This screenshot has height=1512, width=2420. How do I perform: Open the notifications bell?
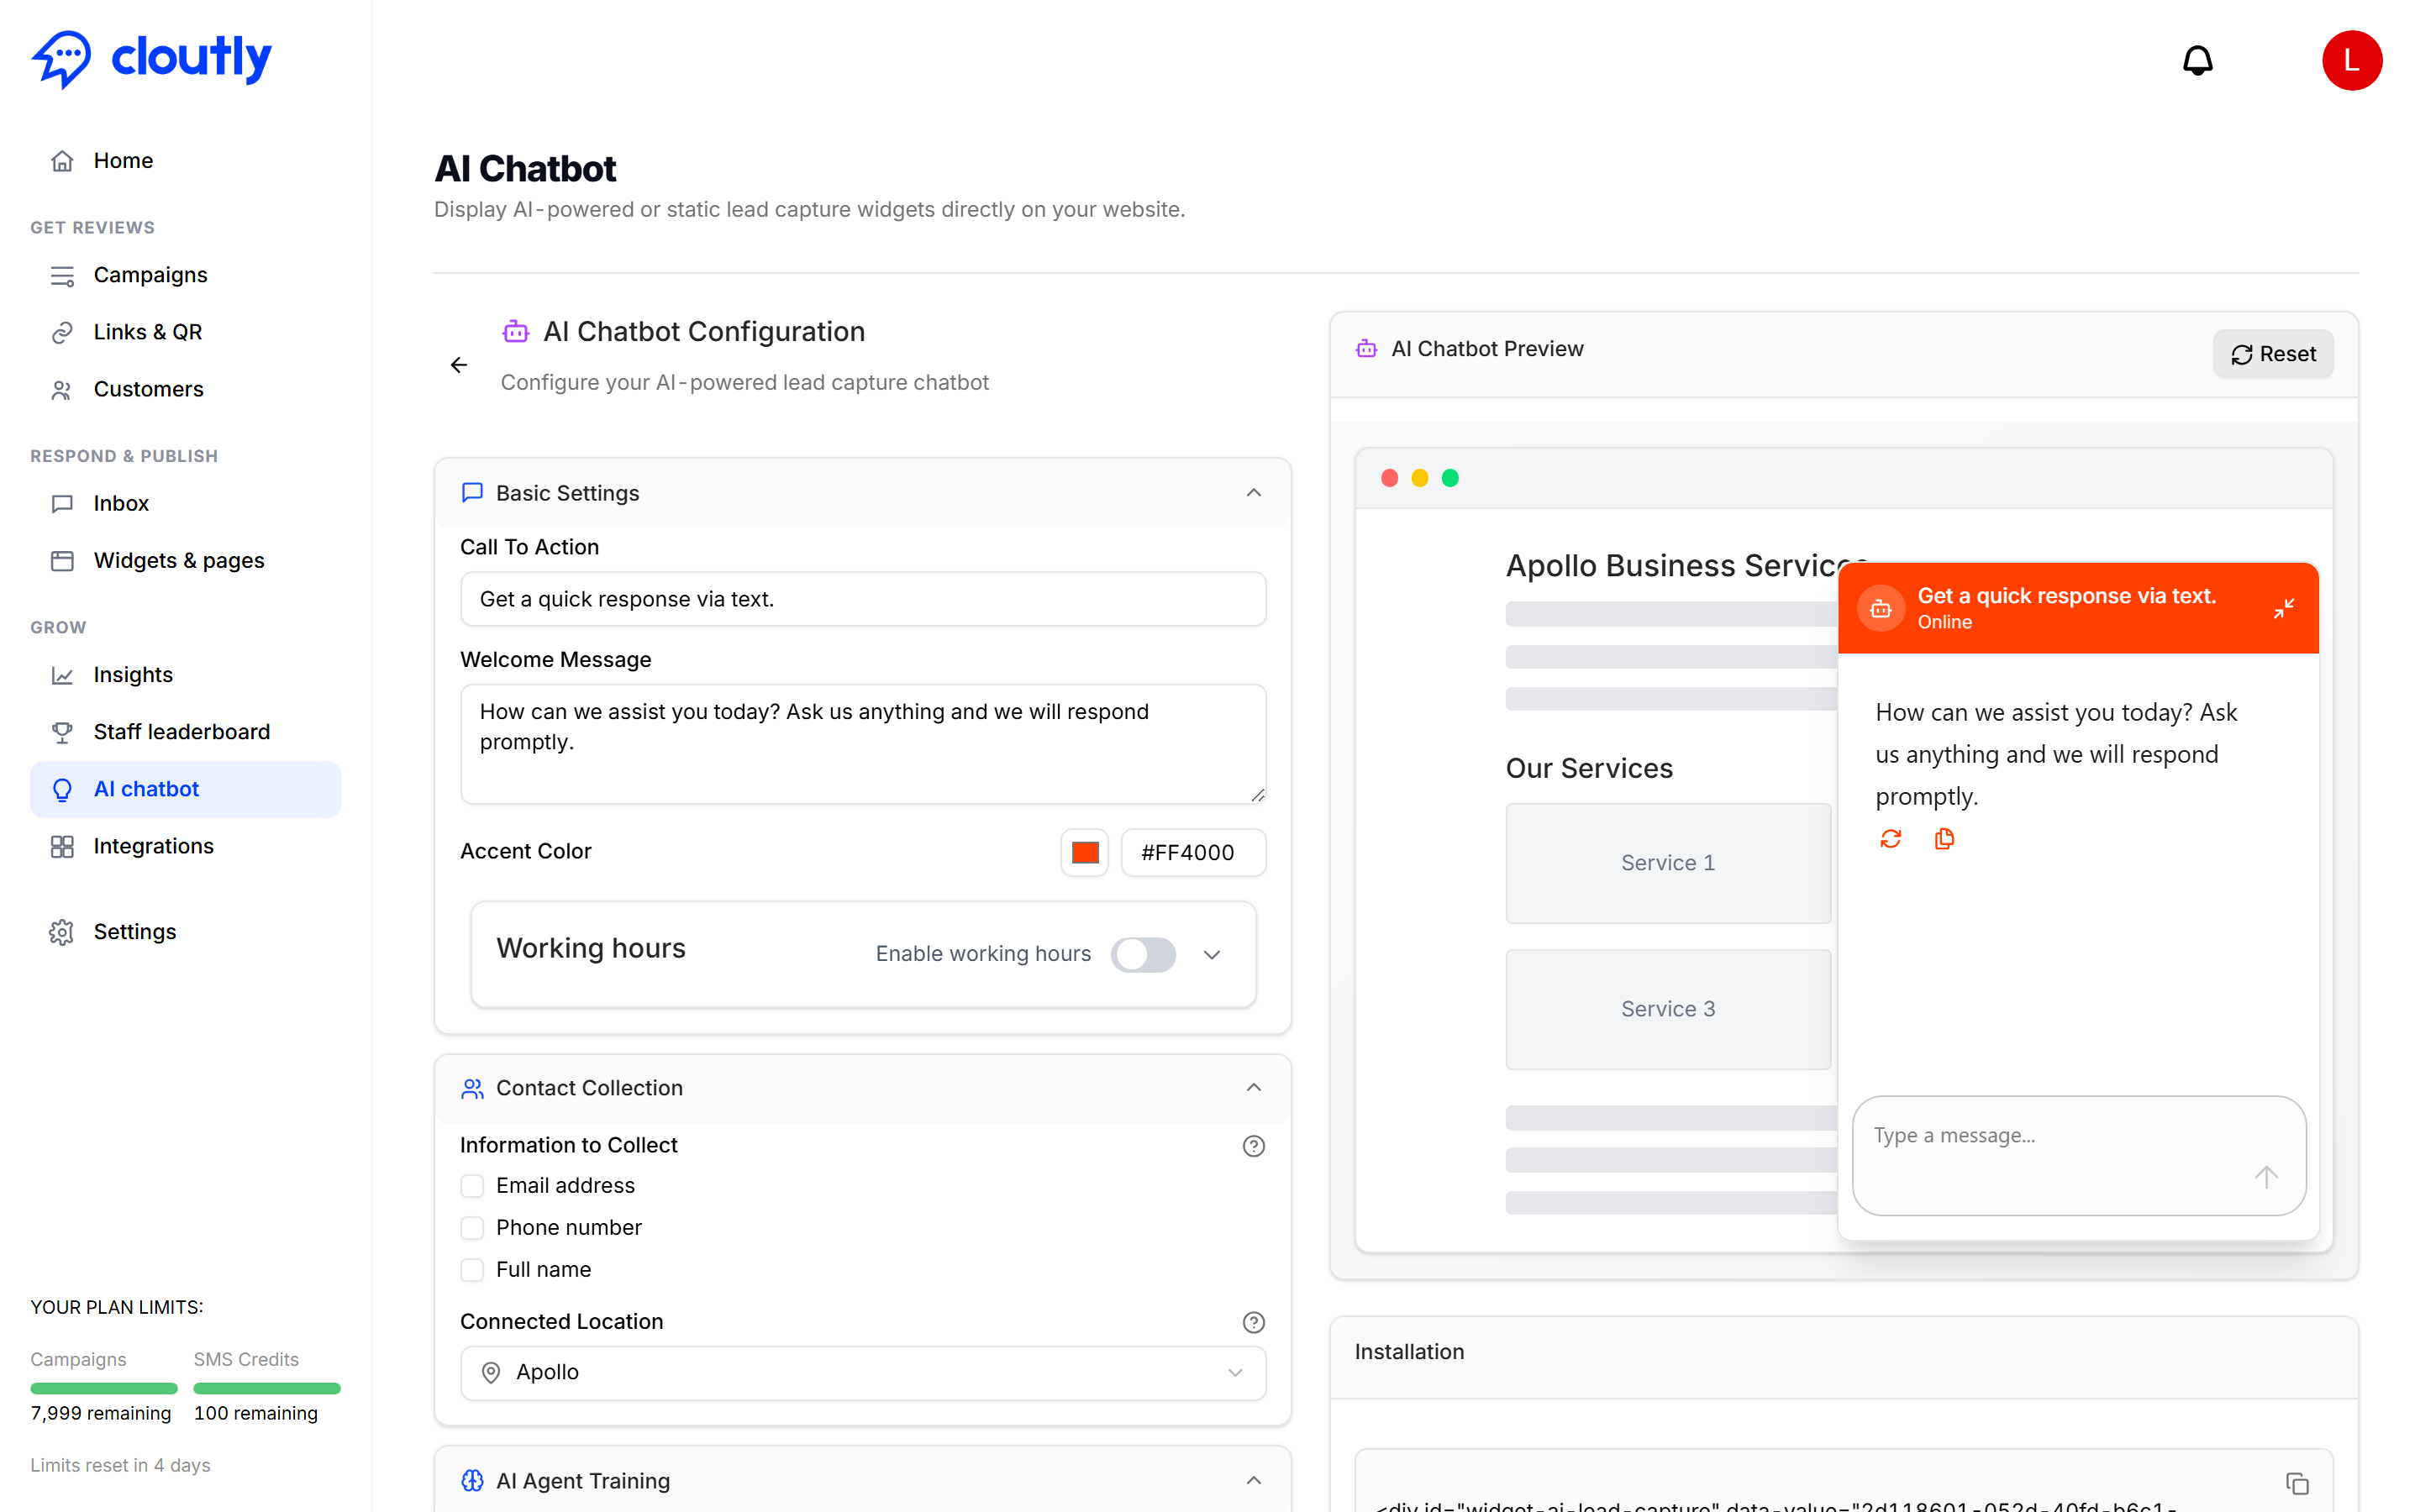pyautogui.click(x=2197, y=60)
